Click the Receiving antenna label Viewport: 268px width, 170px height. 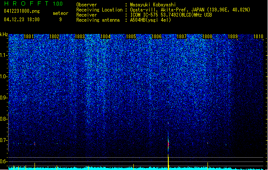tap(98, 20)
